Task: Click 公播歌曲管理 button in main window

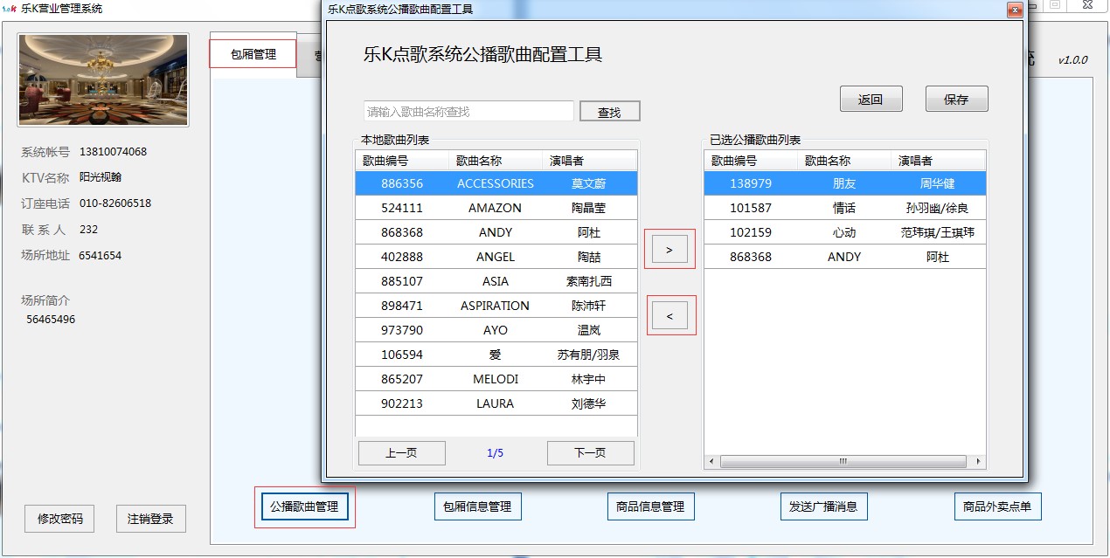Action: point(304,506)
